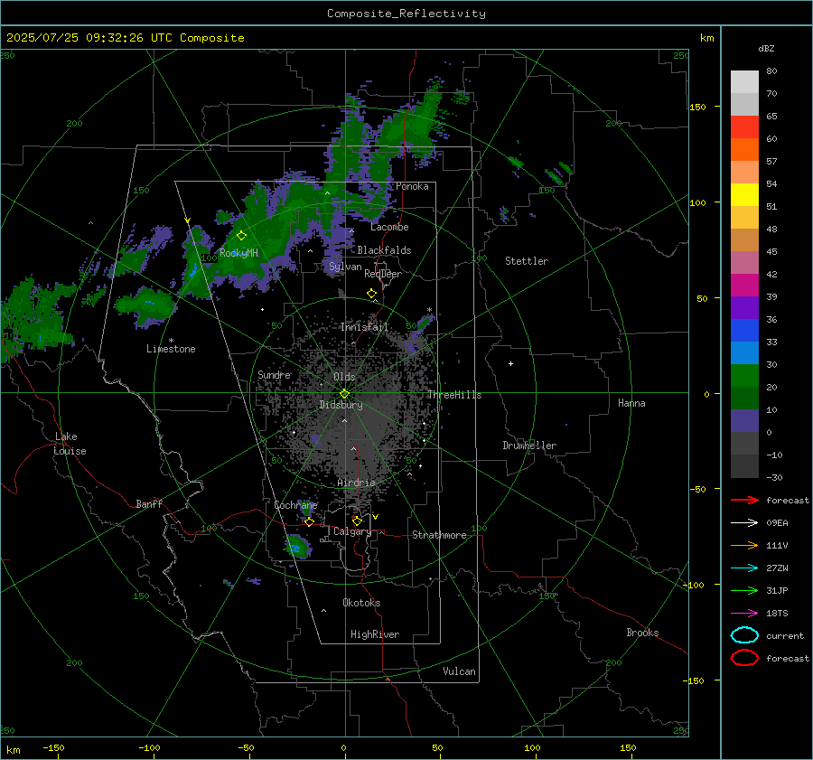Click the yellow diamond marker at radar center

344,394
